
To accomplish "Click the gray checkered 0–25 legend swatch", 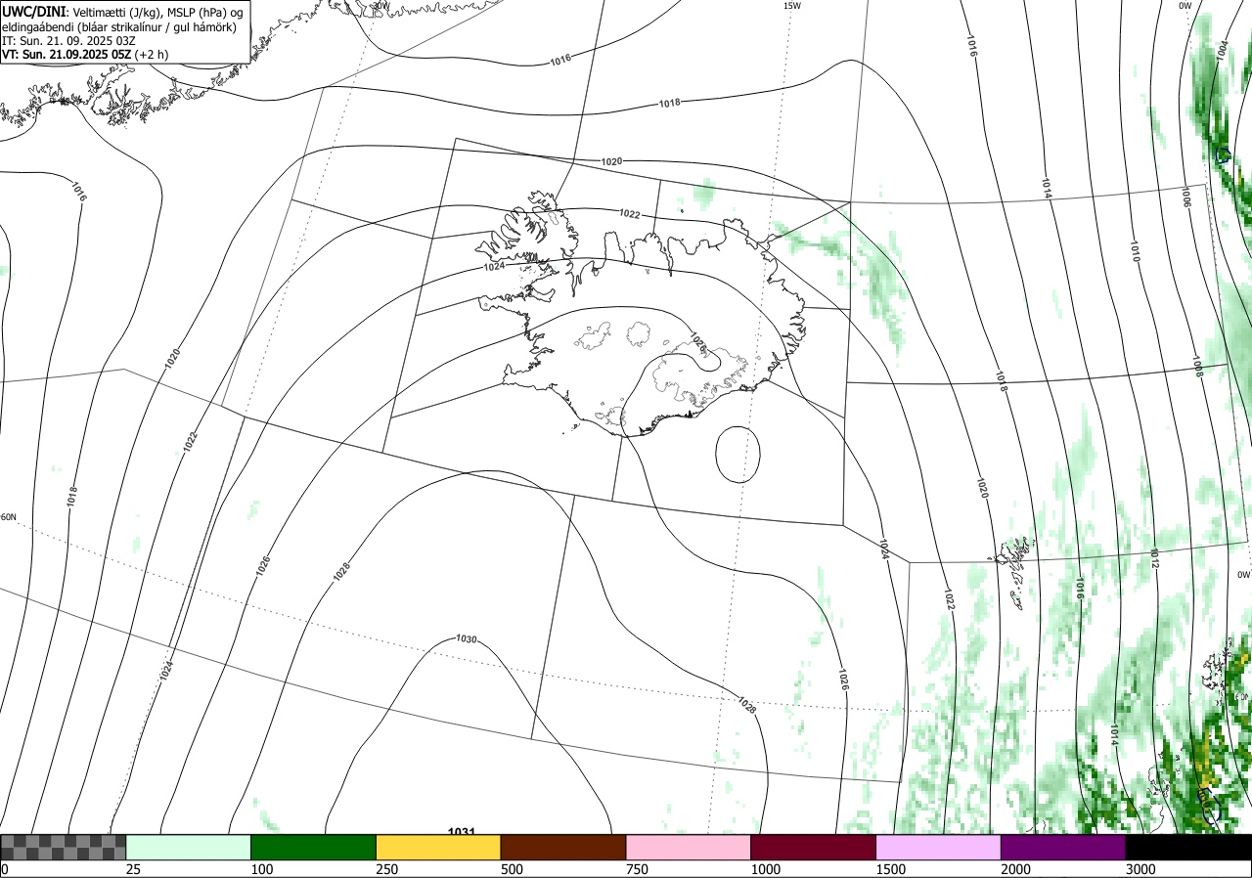I will point(64,847).
